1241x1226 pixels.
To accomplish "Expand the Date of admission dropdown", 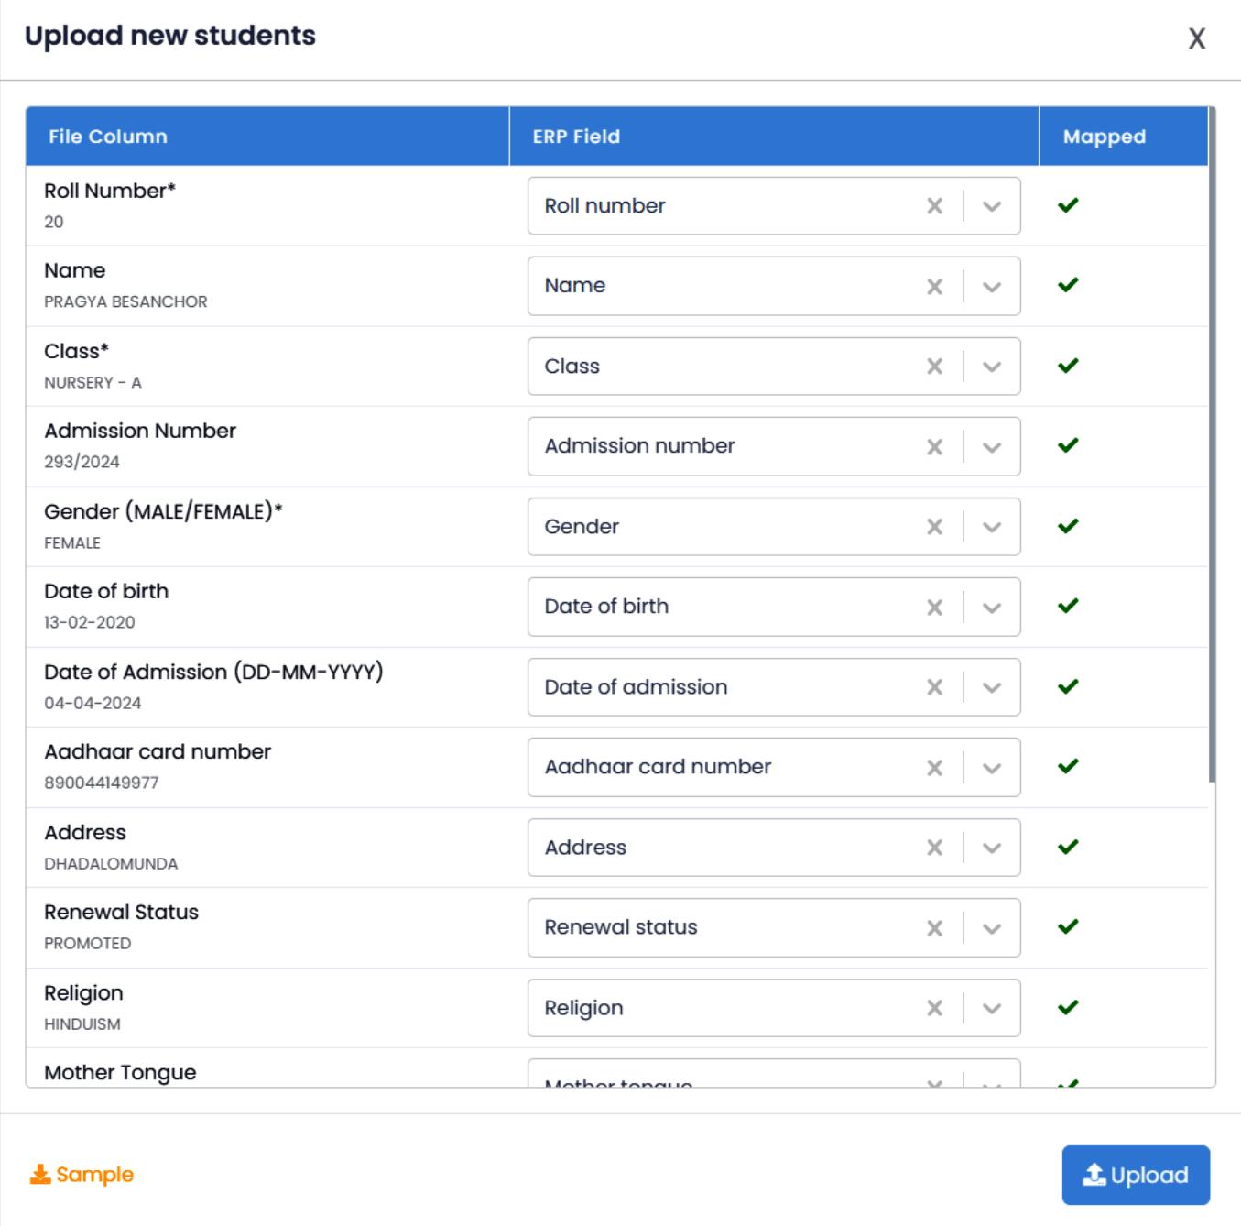I will [x=992, y=687].
